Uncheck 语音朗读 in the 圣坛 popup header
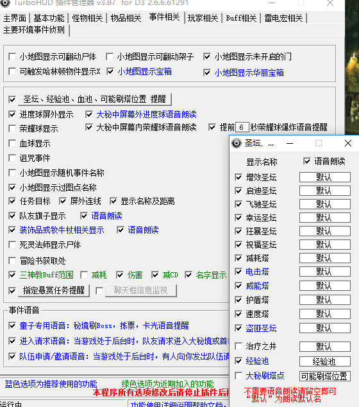The width and height of the screenshot is (359, 407). click(x=307, y=161)
